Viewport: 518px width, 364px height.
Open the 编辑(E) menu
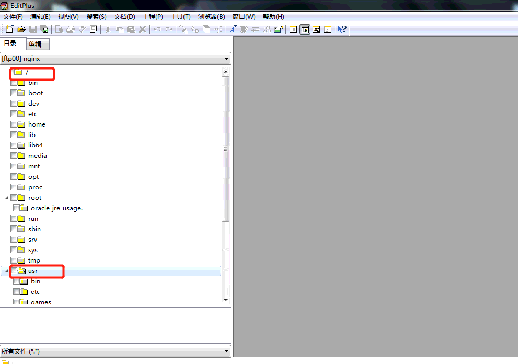(40, 17)
